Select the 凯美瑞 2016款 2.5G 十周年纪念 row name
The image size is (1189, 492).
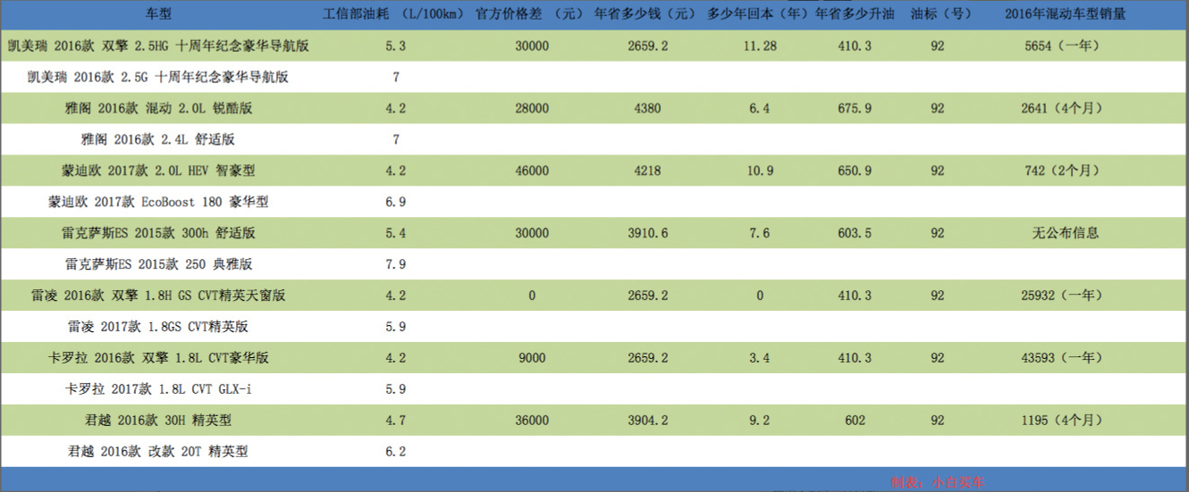tap(158, 77)
